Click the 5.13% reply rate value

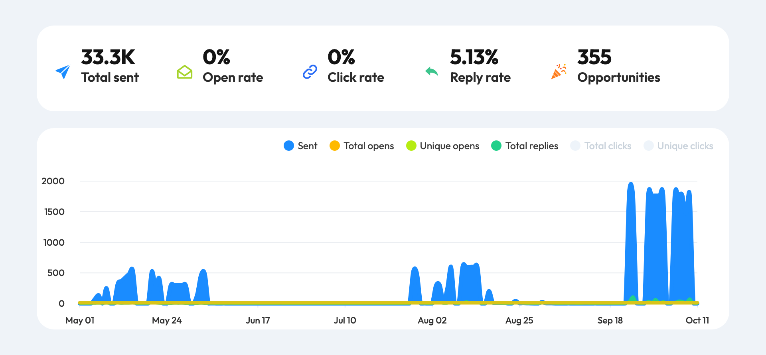(474, 57)
